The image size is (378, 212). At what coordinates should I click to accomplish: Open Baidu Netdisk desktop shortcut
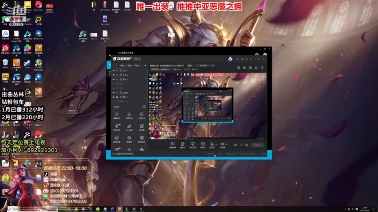[x=5, y=34]
